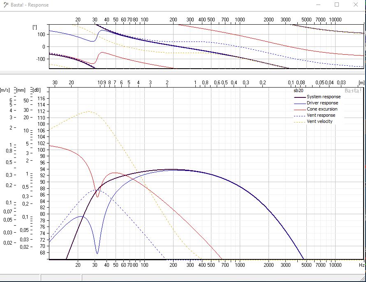Click the Vent response dashed blue sample
The width and height of the screenshot is (366, 282).
[x=300, y=116]
